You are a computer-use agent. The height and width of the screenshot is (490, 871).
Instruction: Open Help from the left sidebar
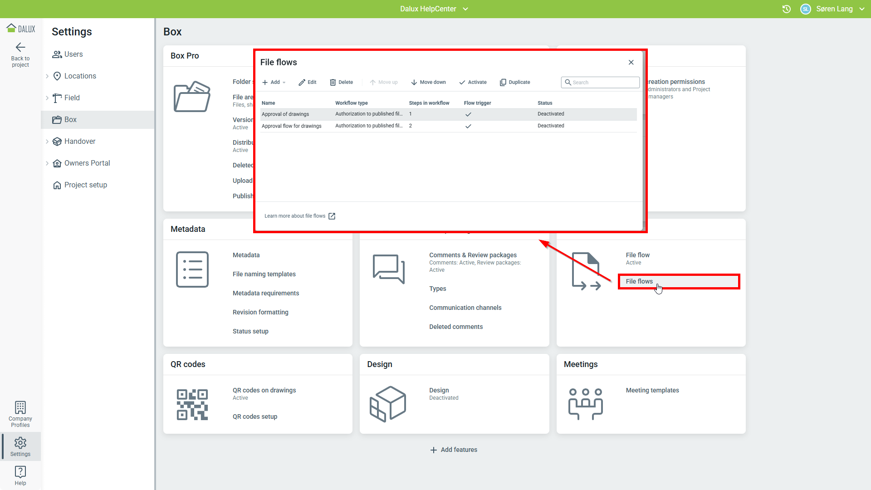pyautogui.click(x=20, y=475)
